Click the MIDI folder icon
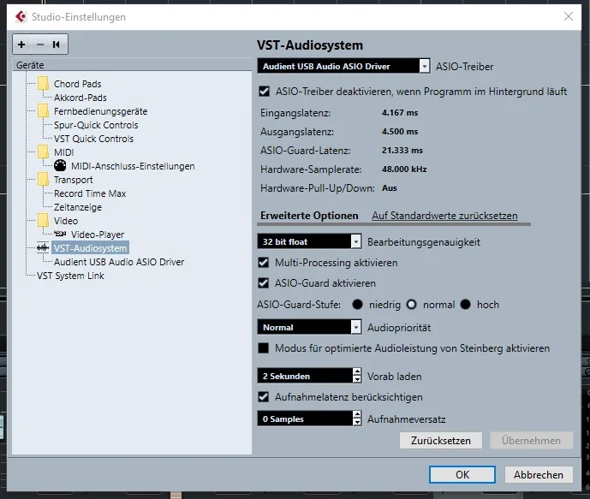The image size is (590, 499). tap(44, 151)
